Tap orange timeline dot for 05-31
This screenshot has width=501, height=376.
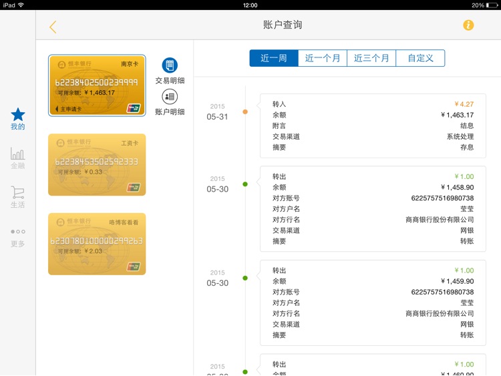pos(245,112)
